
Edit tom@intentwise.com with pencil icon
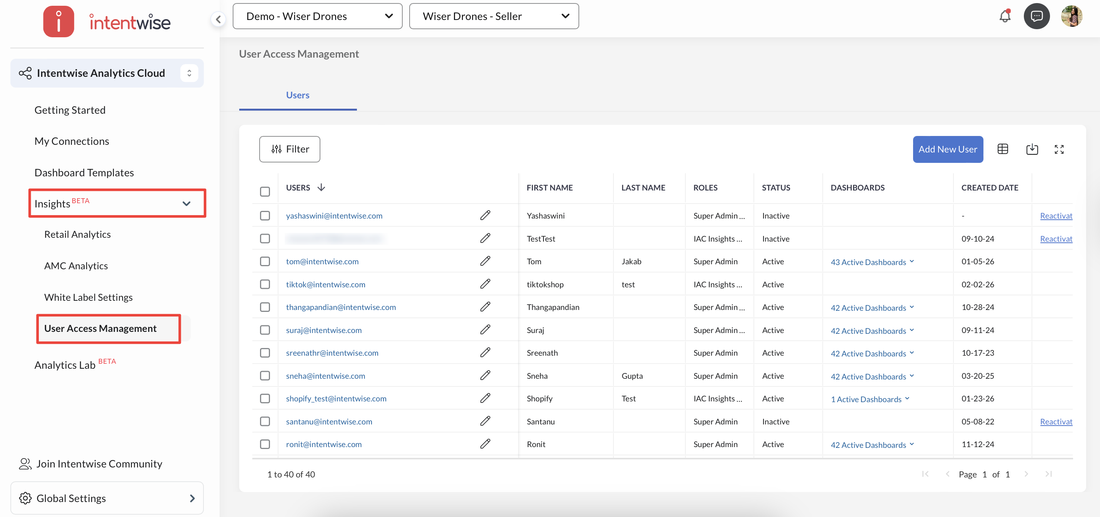pos(485,261)
